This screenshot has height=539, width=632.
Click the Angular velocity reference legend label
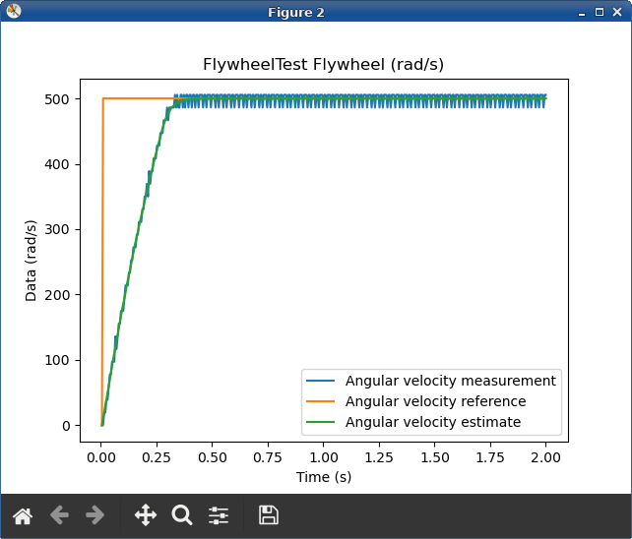[x=436, y=401]
